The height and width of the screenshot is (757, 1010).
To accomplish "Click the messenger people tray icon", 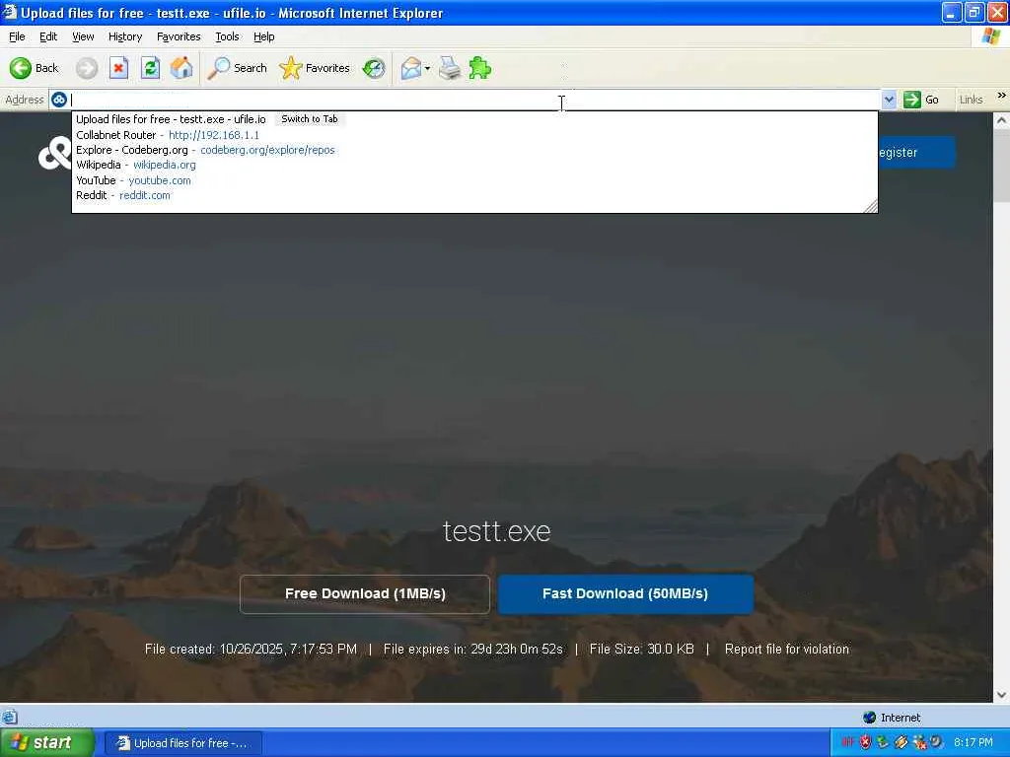I will (919, 742).
